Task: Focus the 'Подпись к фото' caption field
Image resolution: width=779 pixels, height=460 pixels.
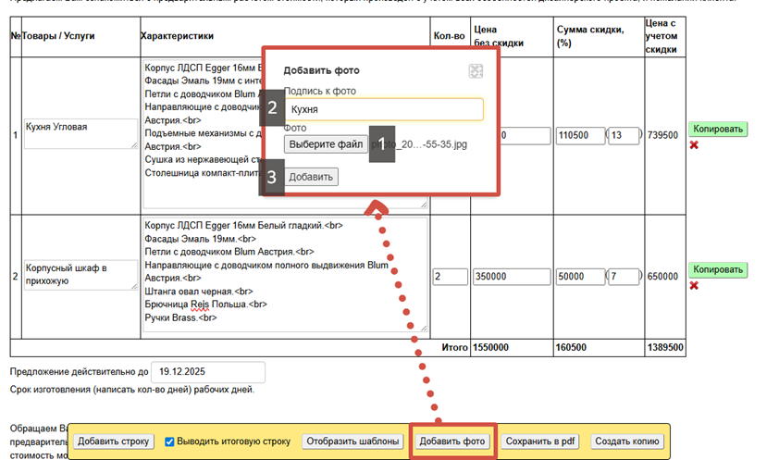Action: click(383, 109)
